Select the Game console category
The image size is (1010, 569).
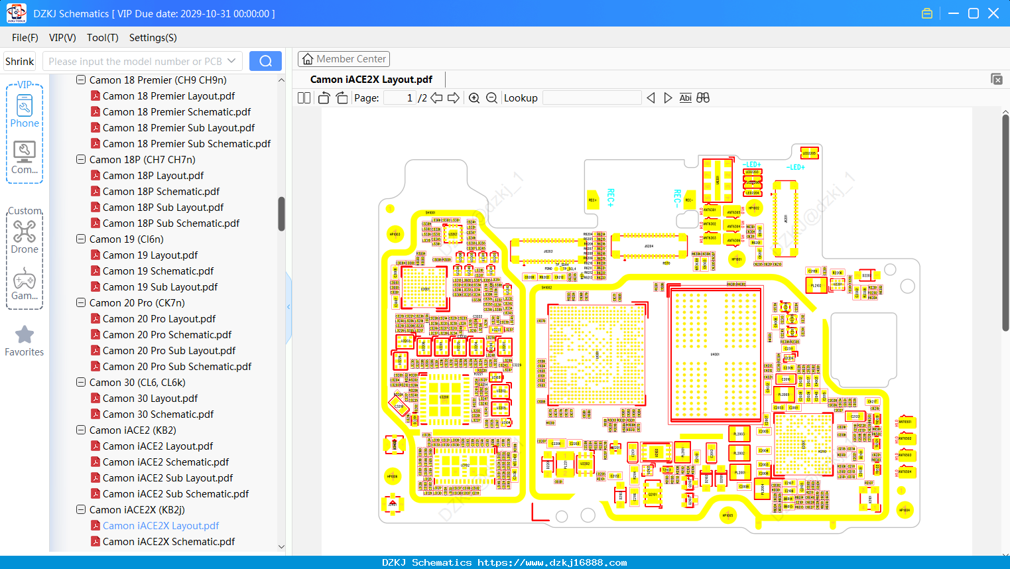[x=25, y=284]
